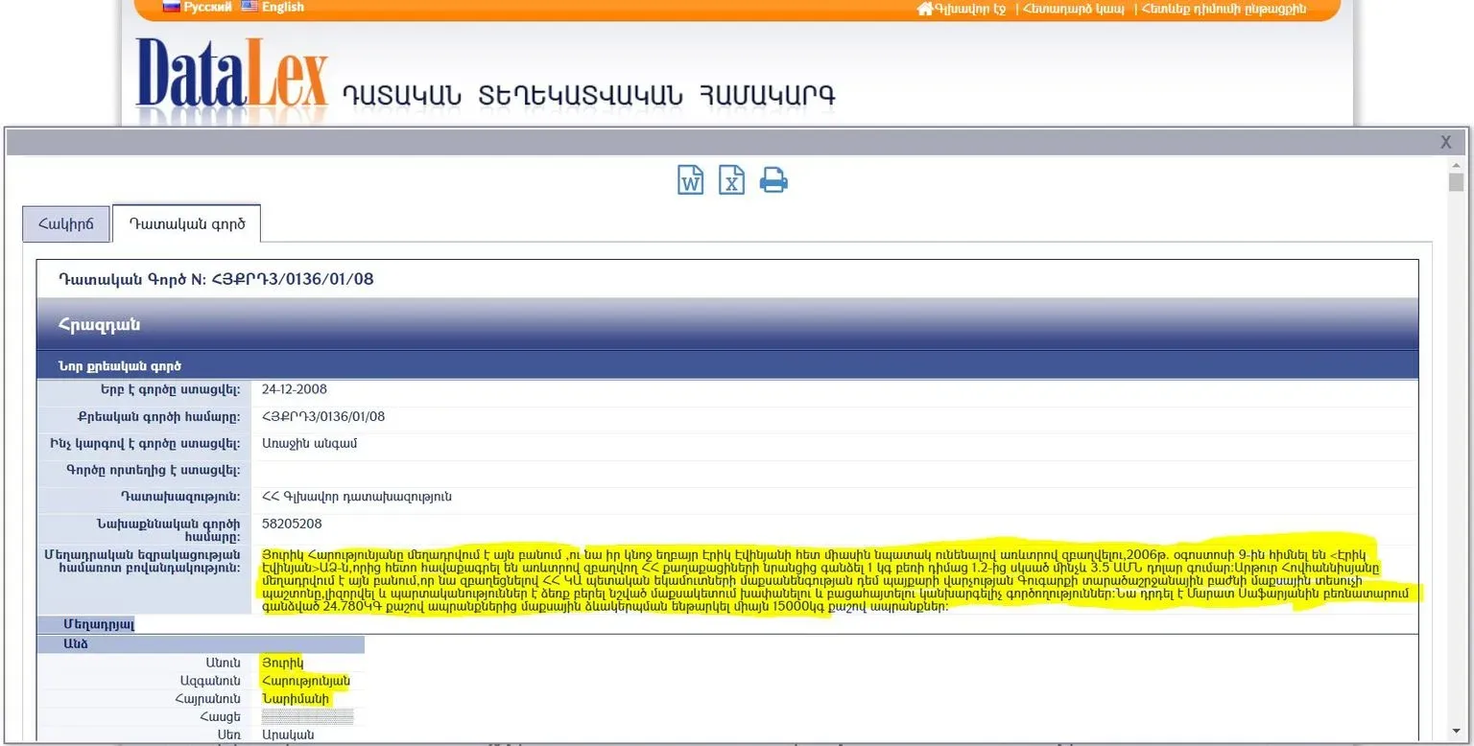Viewport: 1474px width, 746px height.
Task: Go to Գլխավոր էջ home page link
Action: [x=970, y=9]
